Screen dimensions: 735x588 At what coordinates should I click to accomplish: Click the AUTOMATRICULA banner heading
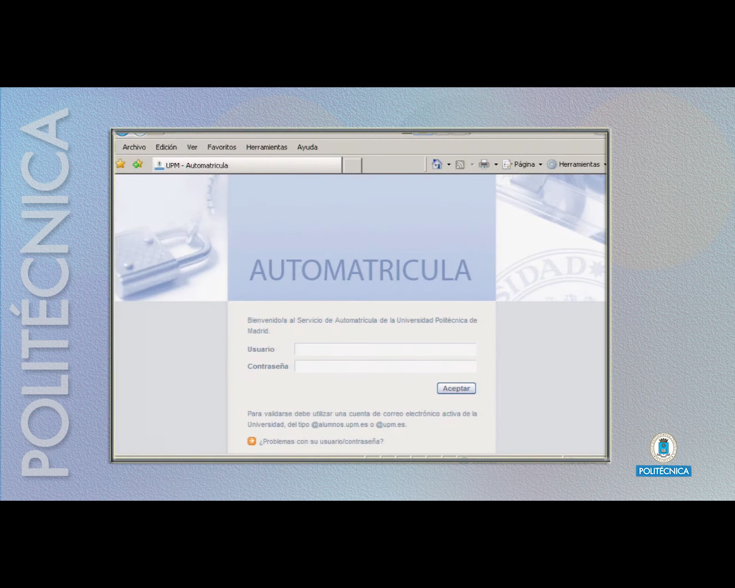click(361, 270)
